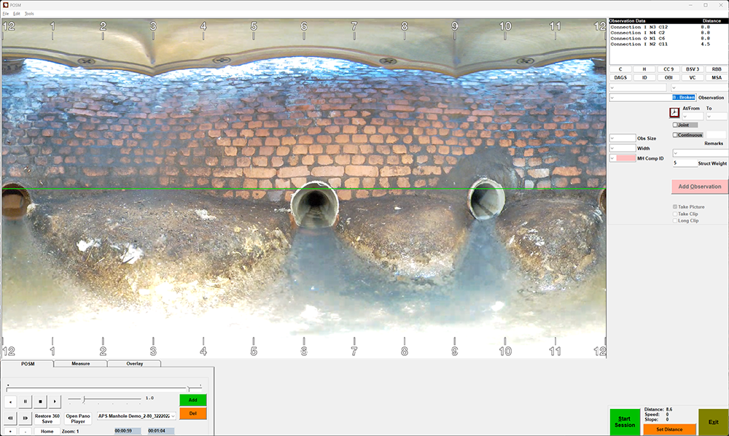
Task: Click the clock position icon near At/From
Action: tap(674, 112)
